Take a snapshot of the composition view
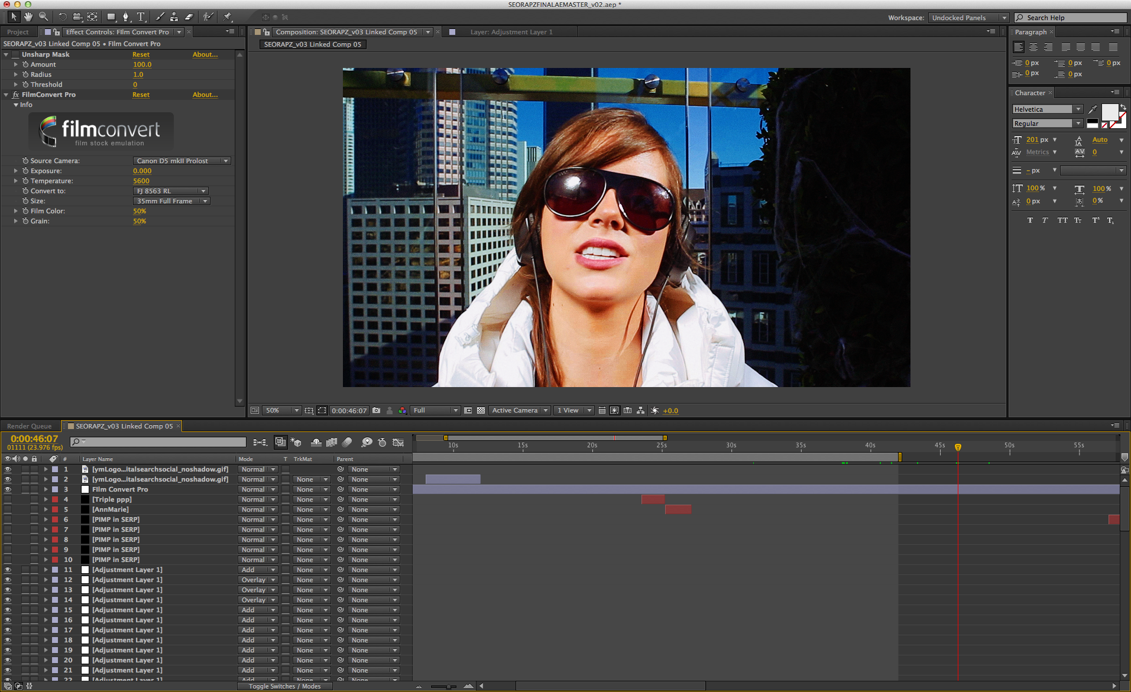This screenshot has width=1131, height=692. tap(377, 410)
